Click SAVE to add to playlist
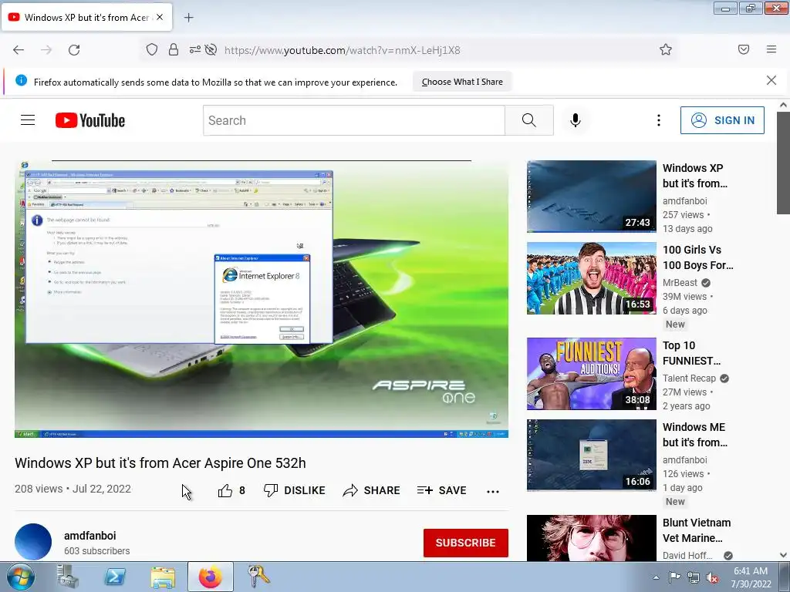Image resolution: width=790 pixels, height=592 pixels. tap(442, 490)
